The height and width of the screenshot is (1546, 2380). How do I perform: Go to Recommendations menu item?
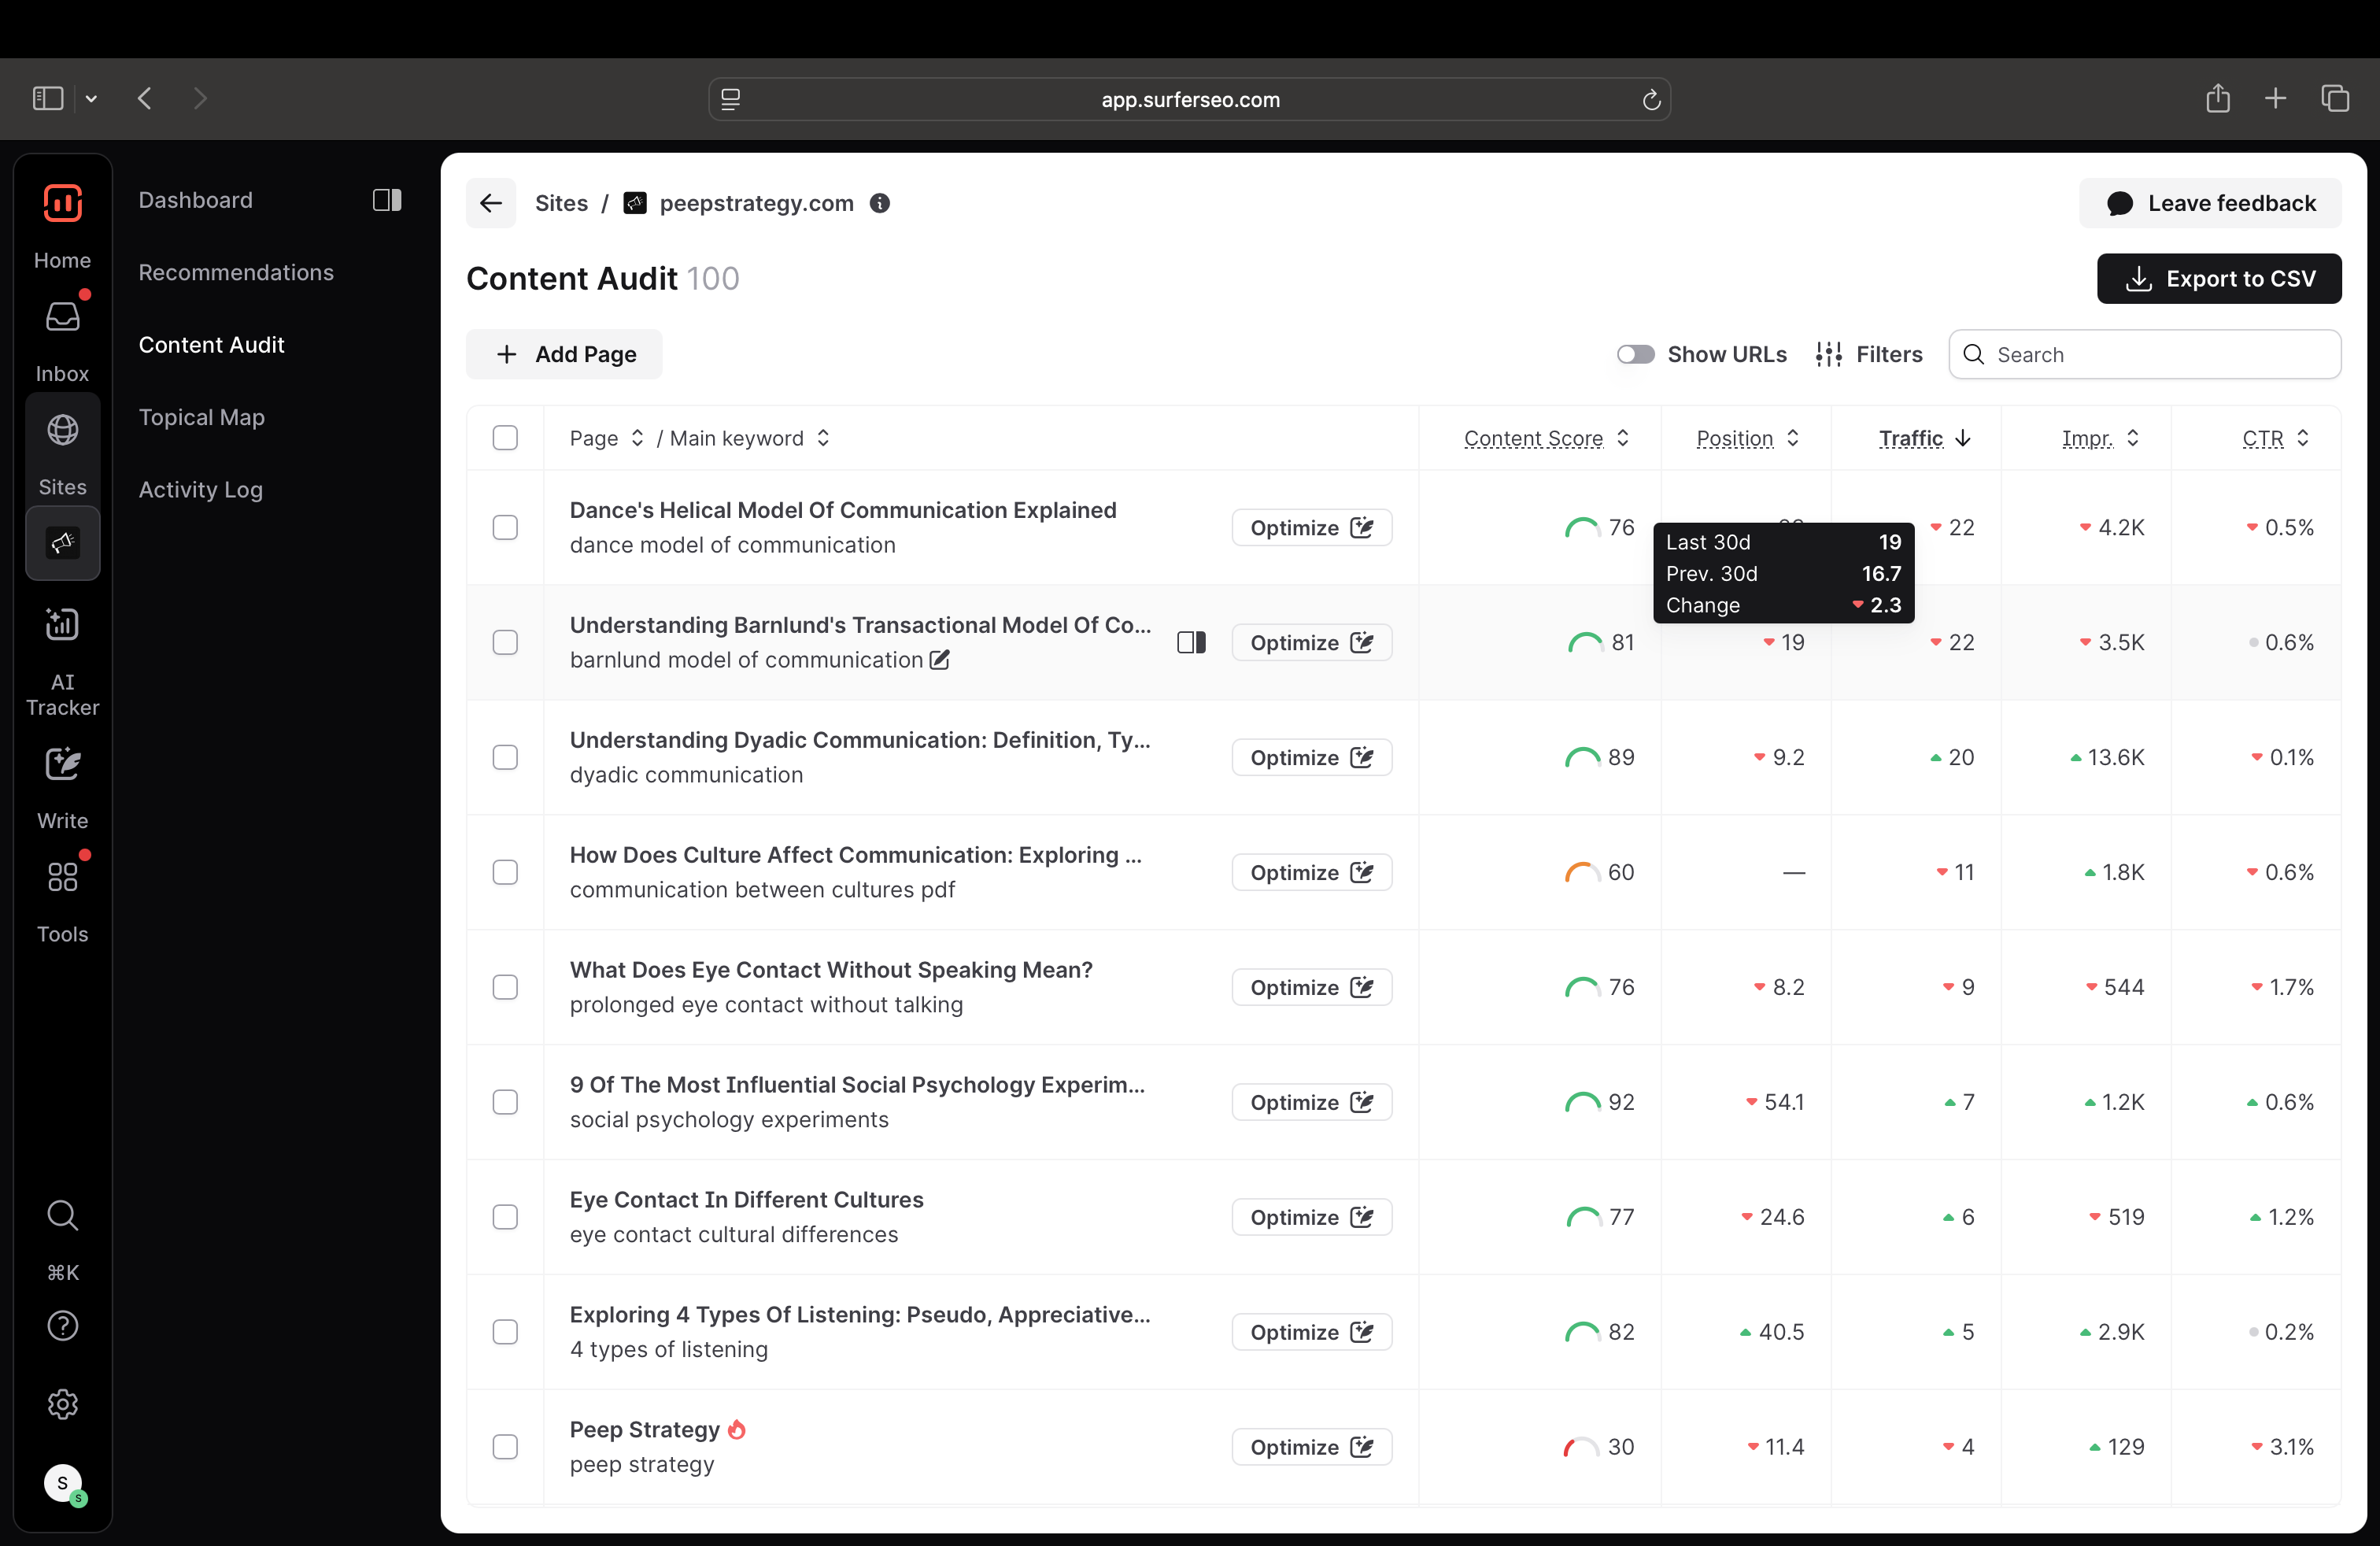tap(235, 272)
